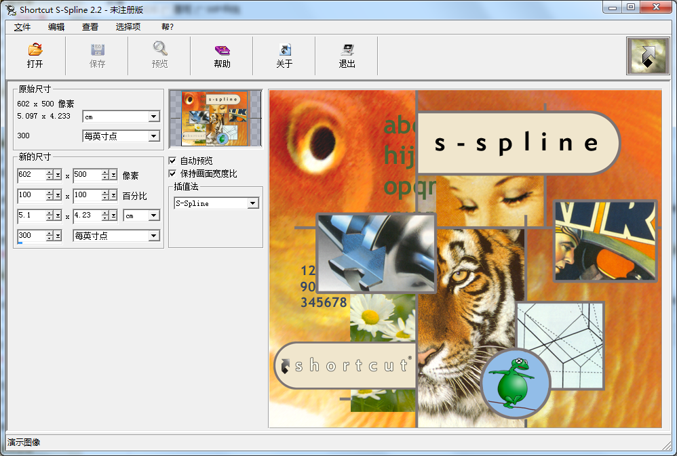Toggle the auto preview (自动预览) checkbox
677x456 pixels.
click(x=172, y=161)
